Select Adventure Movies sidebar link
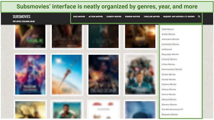 click(170, 39)
